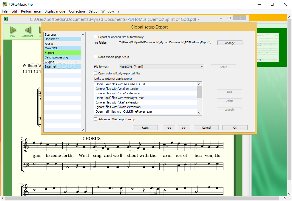Select "Ignore files with '.myr' extension" entry

coord(146,93)
